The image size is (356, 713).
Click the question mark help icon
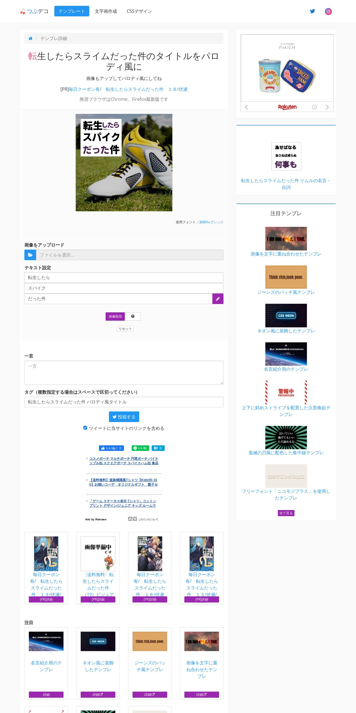[133, 317]
